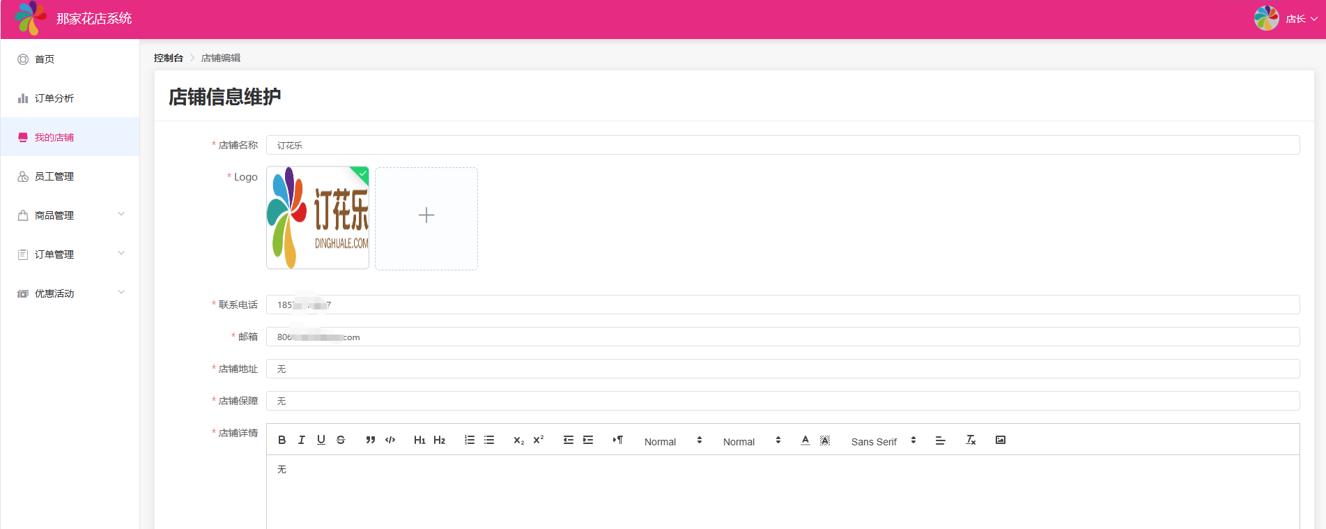Open the 店长 user dropdown menu
The image size is (1326, 529).
coord(1300,19)
